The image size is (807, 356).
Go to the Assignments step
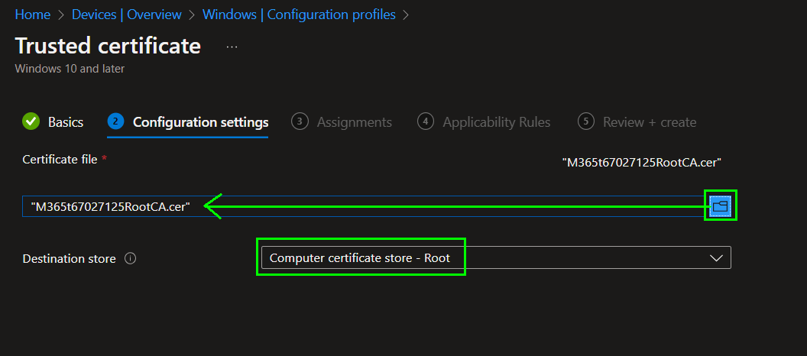354,122
